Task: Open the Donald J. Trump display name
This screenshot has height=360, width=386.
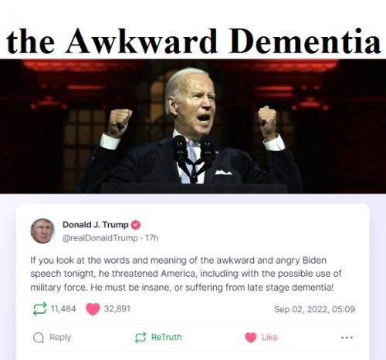Action: click(x=96, y=225)
